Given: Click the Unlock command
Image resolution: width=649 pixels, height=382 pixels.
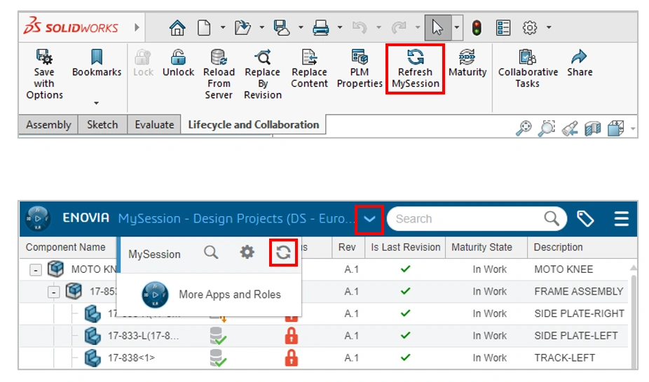Looking at the screenshot, I should [x=179, y=63].
